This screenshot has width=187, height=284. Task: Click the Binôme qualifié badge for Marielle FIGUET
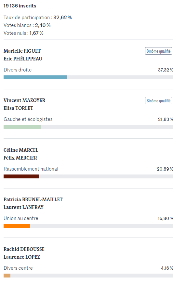pyautogui.click(x=158, y=51)
